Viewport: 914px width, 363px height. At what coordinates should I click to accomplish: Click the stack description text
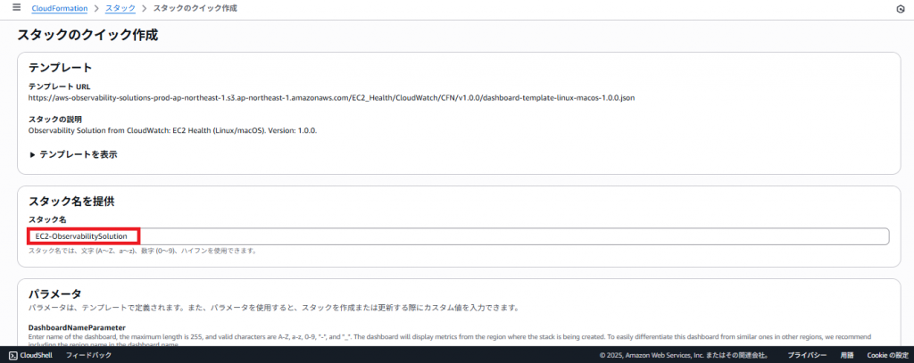point(173,130)
